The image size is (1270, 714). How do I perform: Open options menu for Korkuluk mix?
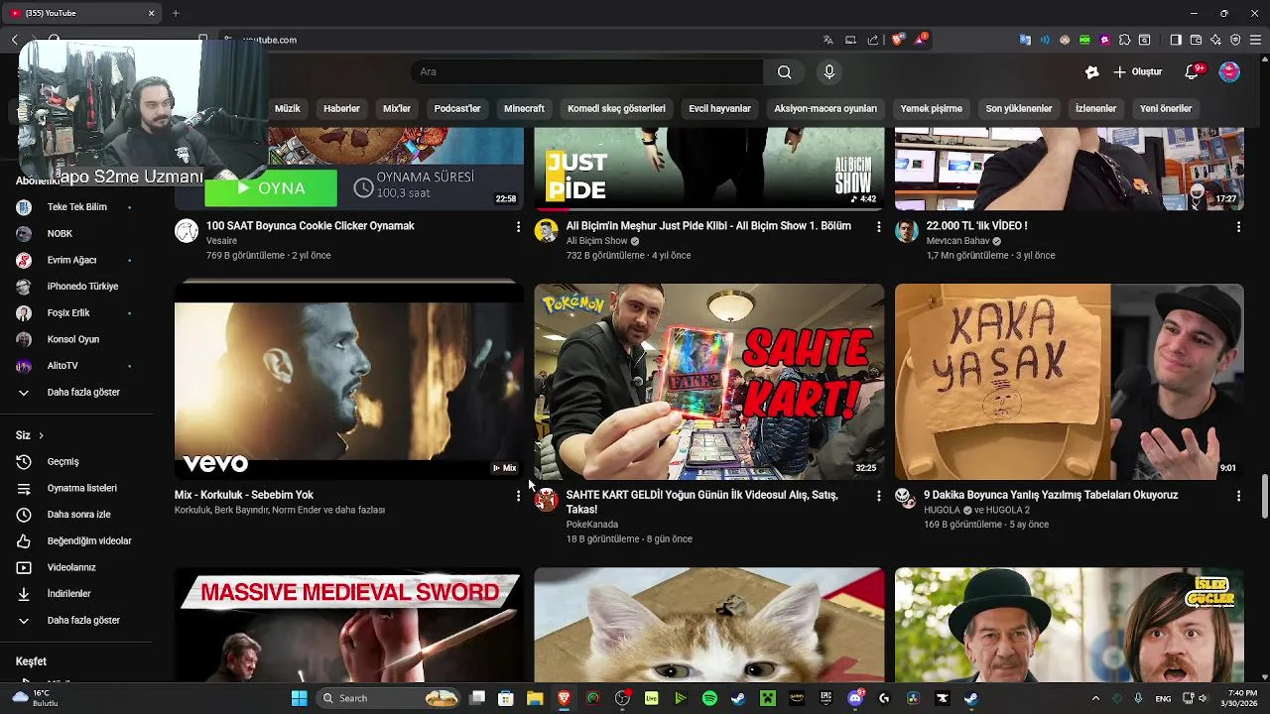point(518,496)
